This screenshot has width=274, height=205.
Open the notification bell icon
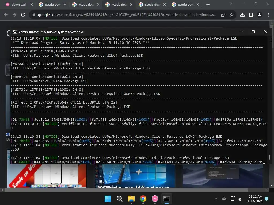267,199
